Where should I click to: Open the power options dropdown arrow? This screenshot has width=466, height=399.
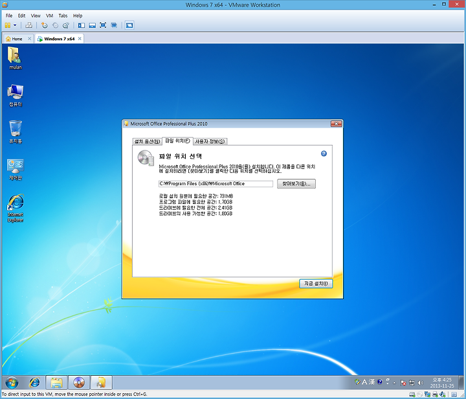[x=15, y=25]
